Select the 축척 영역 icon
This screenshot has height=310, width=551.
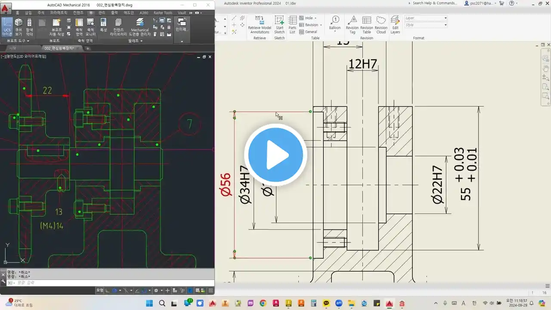(x=79, y=27)
